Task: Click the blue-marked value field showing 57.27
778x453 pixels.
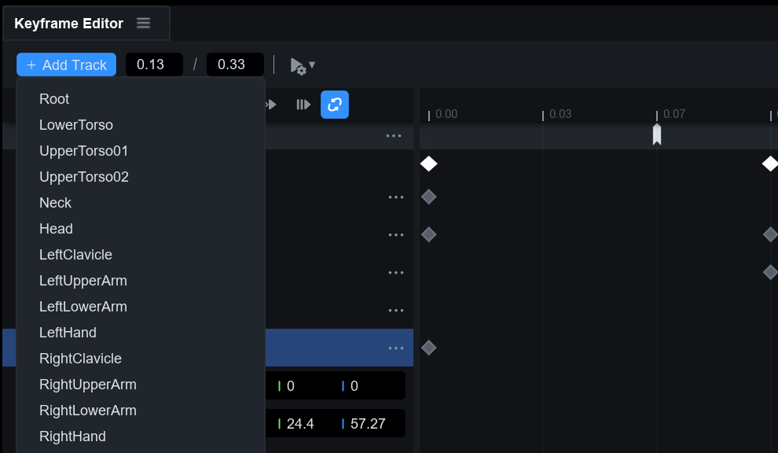Action: (368, 424)
